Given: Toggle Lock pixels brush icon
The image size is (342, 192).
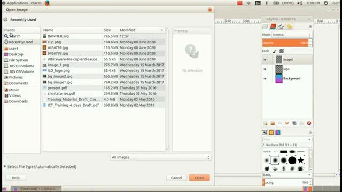Looking at the screenshot, I should (275, 51).
